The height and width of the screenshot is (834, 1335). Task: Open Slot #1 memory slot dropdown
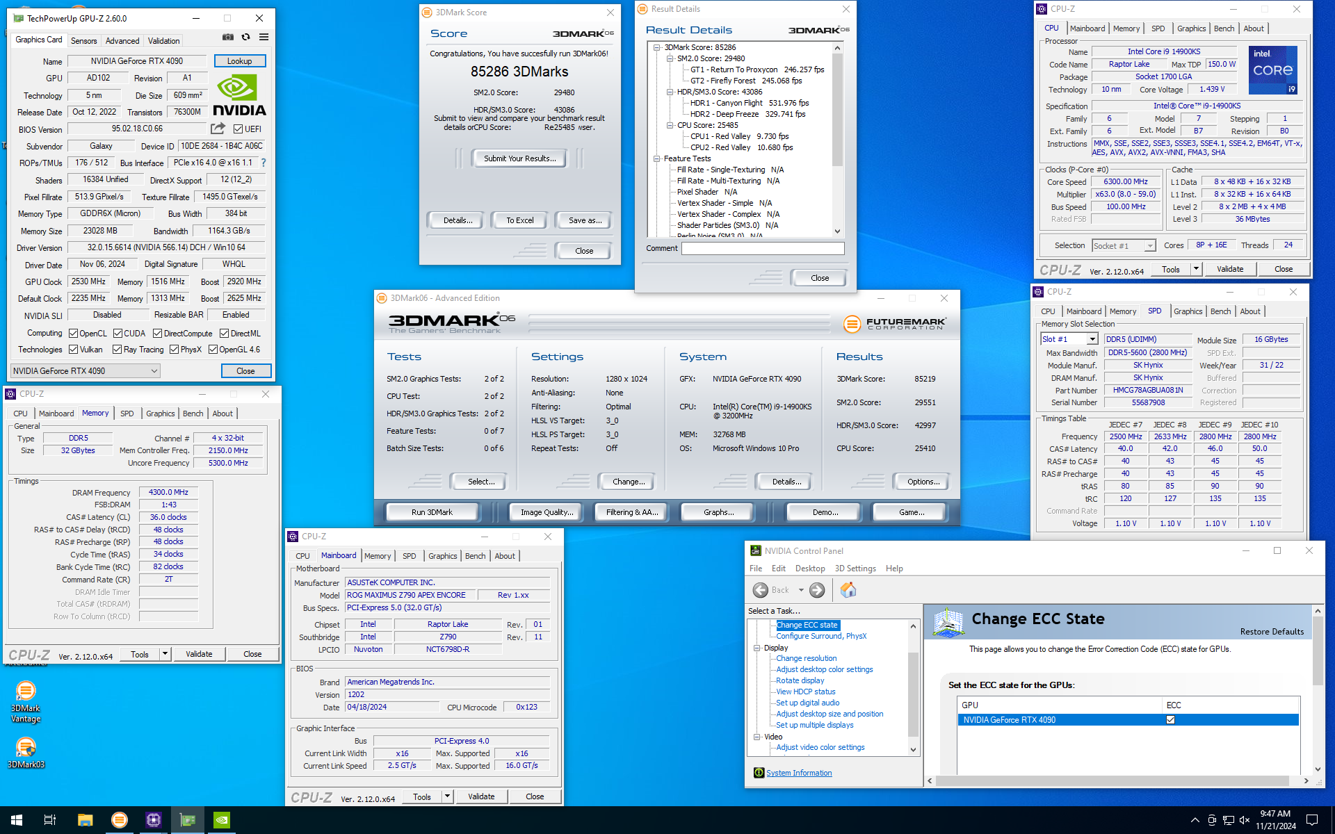click(1069, 339)
